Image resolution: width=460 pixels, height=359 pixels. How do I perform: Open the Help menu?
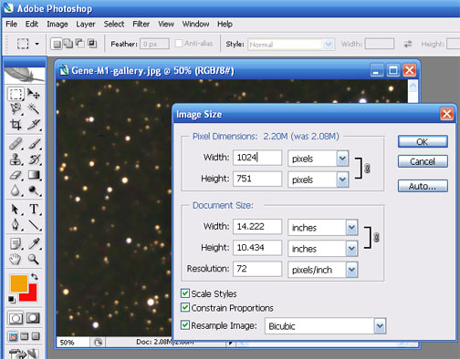click(x=225, y=24)
